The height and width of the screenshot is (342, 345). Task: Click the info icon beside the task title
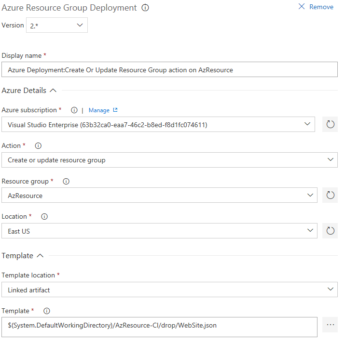point(145,8)
